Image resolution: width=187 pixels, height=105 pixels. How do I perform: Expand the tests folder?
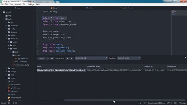pyautogui.click(x=6, y=75)
